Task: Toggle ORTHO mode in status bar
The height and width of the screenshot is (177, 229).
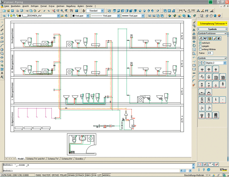Action: 55,175
